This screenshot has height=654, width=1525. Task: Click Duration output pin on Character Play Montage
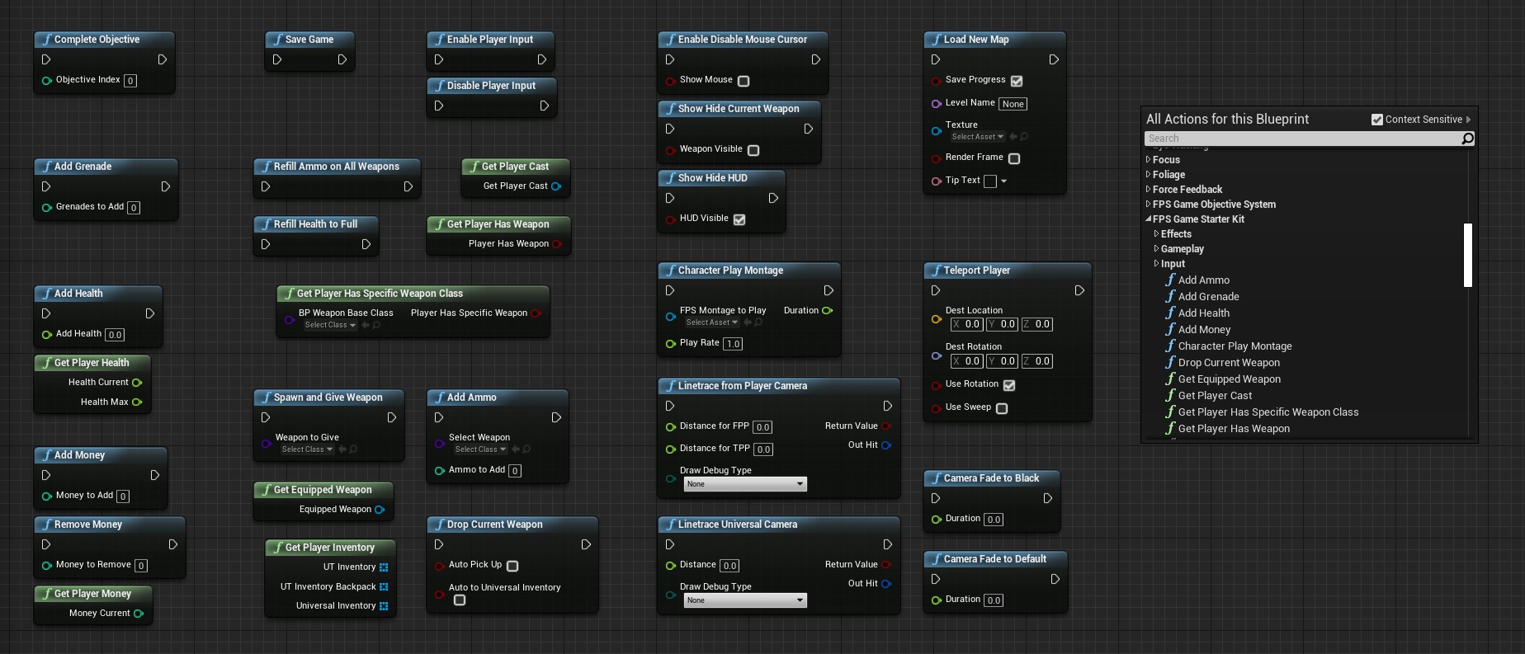pyautogui.click(x=827, y=311)
